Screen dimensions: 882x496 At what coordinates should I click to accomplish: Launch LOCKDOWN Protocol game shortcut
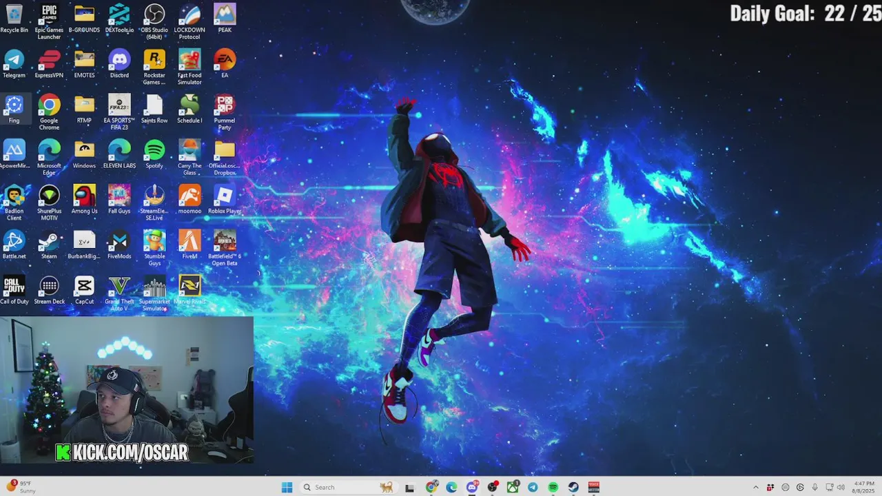(189, 21)
